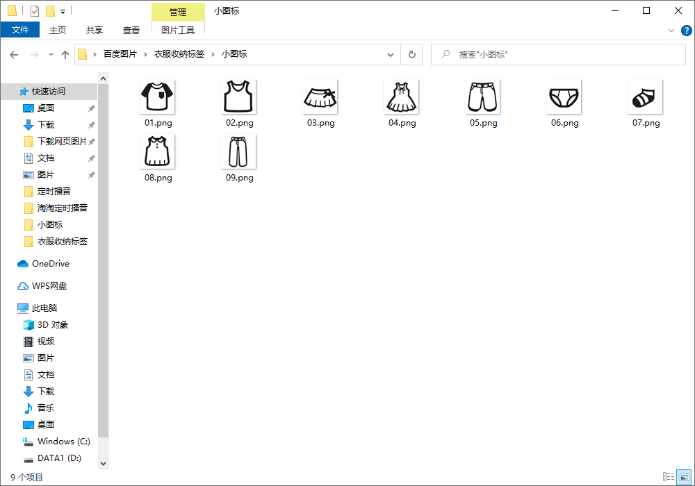Open pinned 下载 under quick access

click(46, 125)
